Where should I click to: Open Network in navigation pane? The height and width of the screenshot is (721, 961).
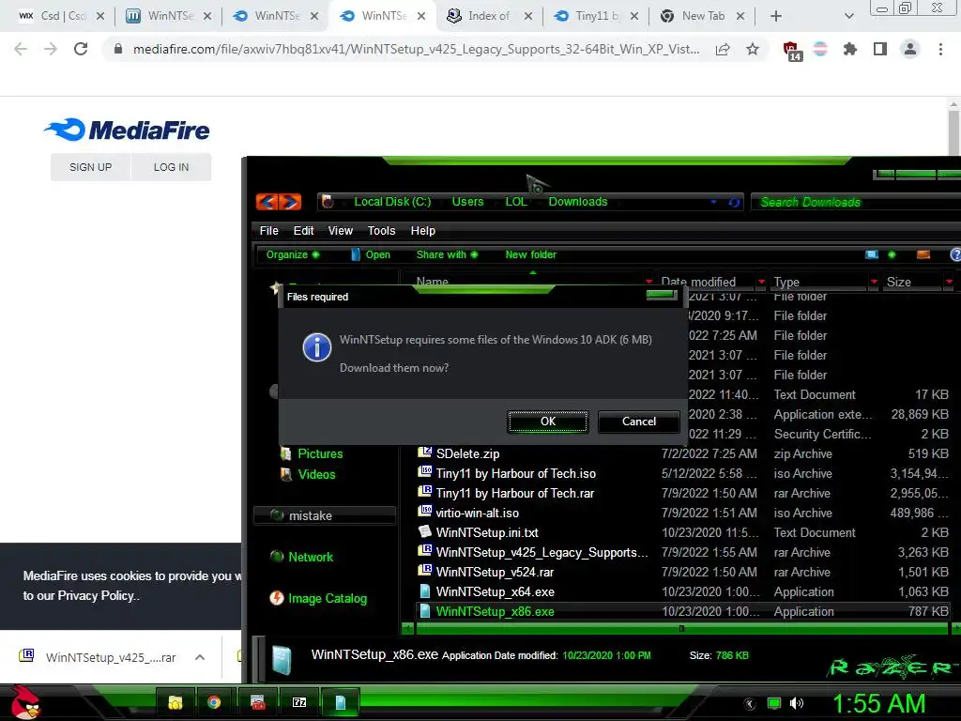click(x=311, y=557)
